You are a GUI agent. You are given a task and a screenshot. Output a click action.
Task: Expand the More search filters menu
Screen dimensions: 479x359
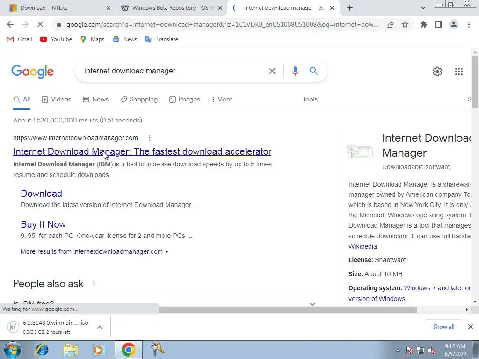222,100
